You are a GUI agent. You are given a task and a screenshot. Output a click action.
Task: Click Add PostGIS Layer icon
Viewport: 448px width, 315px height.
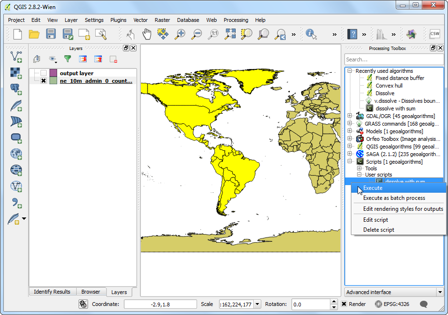[x=16, y=89]
